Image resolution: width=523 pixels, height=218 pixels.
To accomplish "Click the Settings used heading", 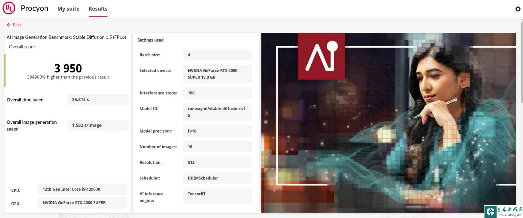I will (150, 40).
